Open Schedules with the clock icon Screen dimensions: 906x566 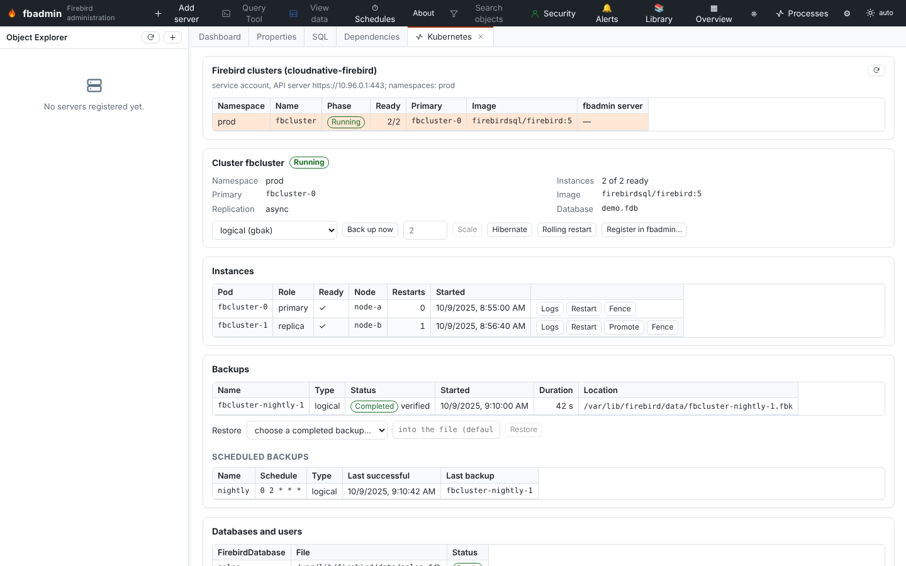point(375,13)
